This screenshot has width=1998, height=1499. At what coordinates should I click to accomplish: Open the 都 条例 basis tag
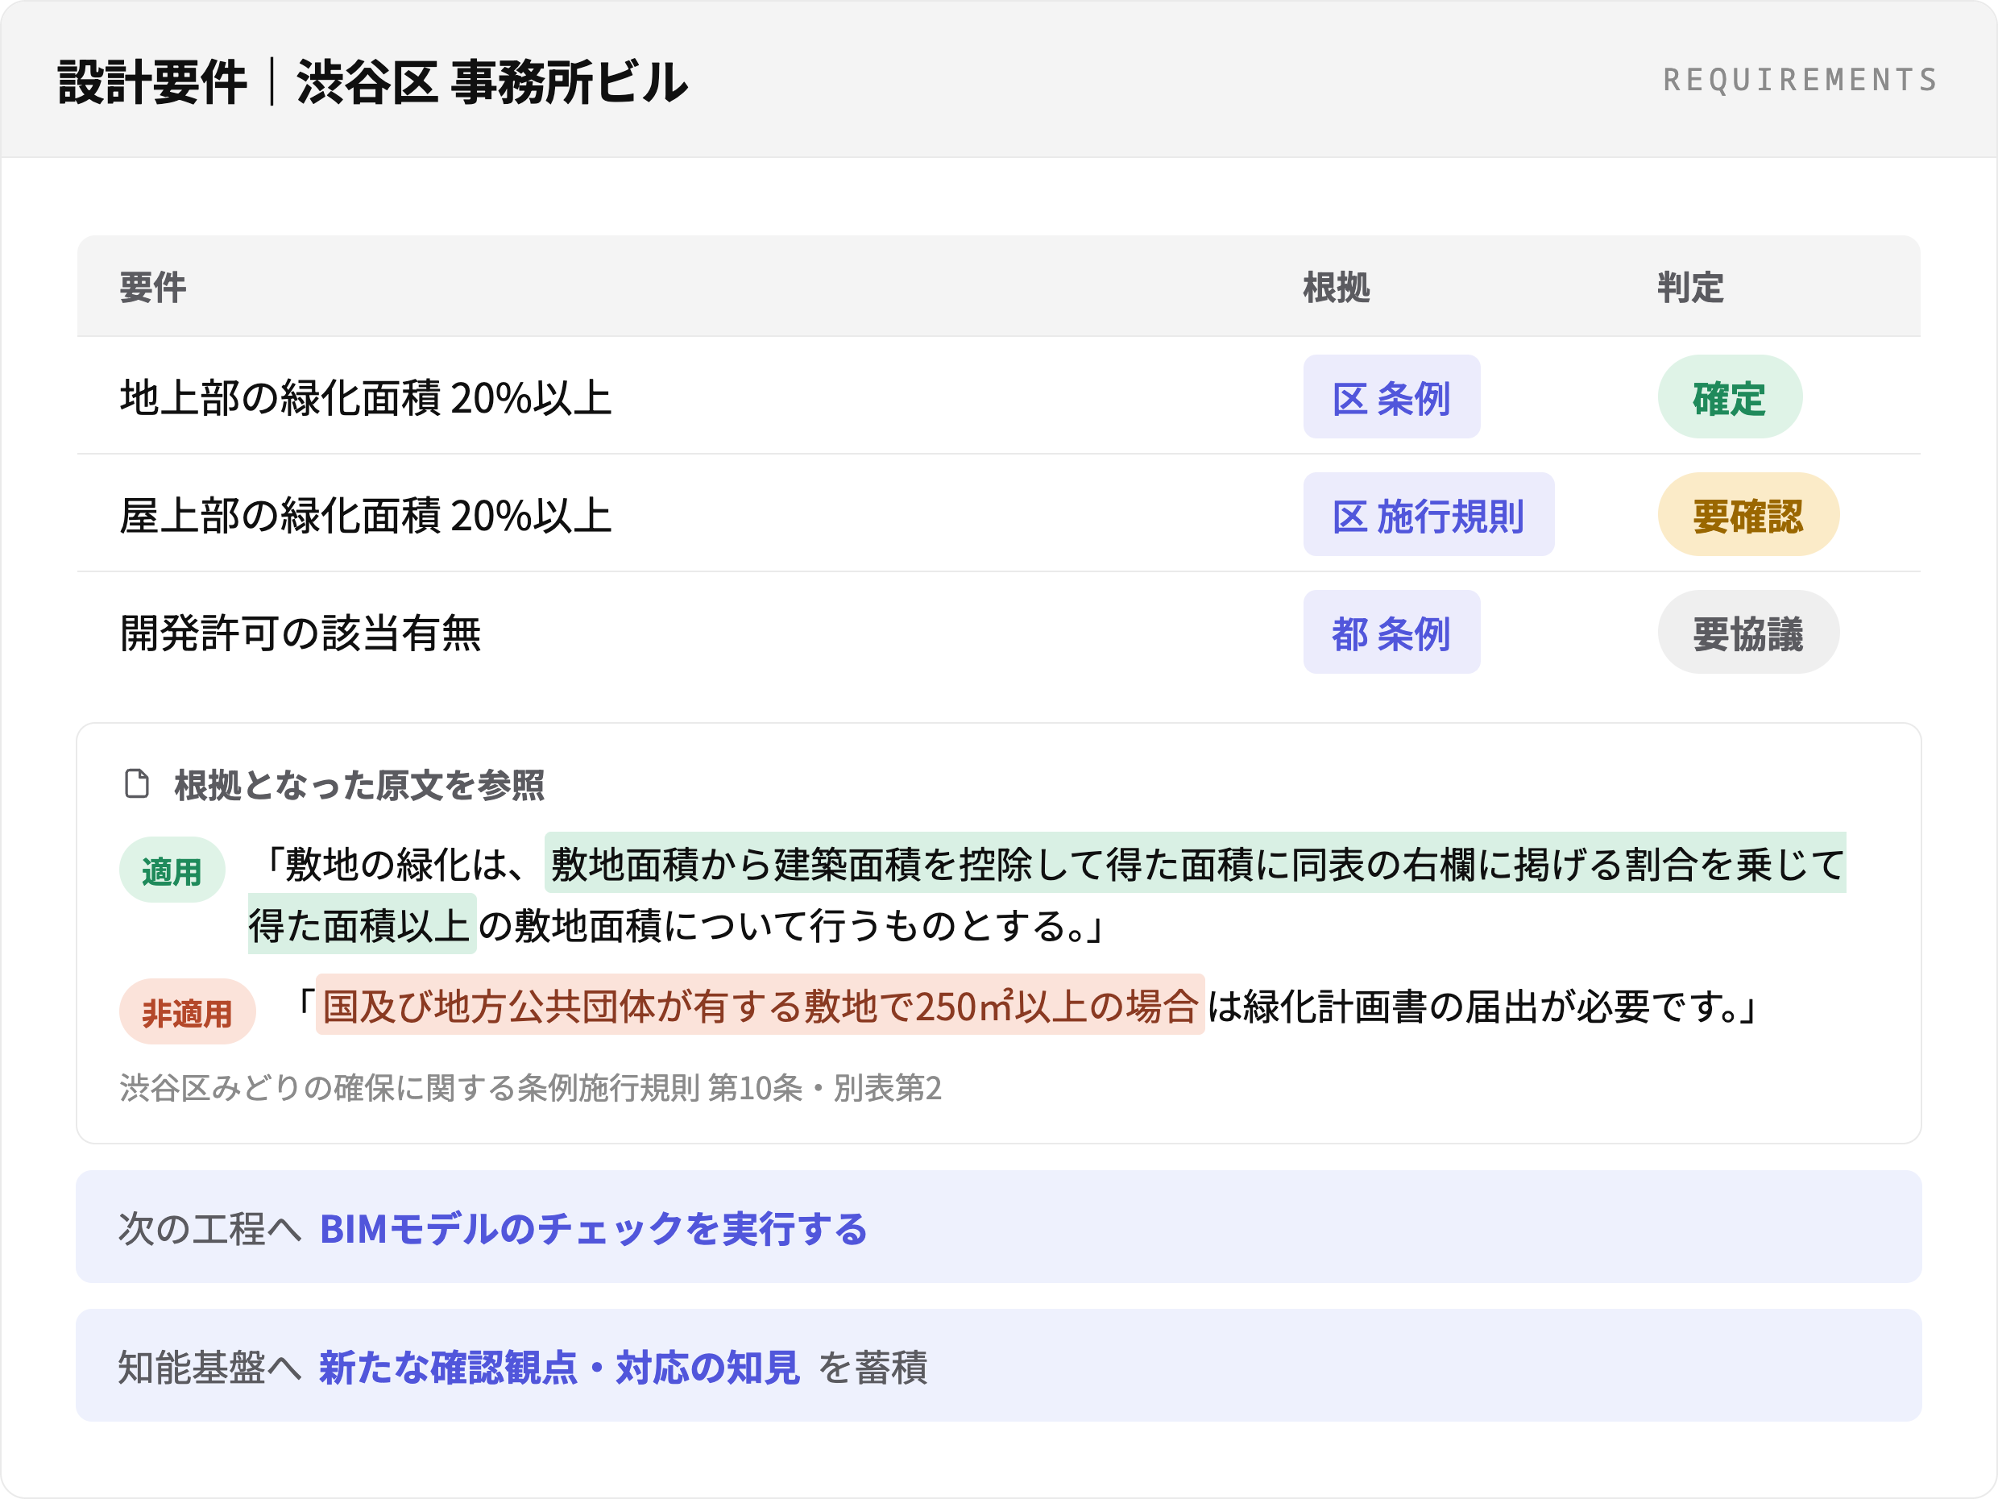(1391, 632)
